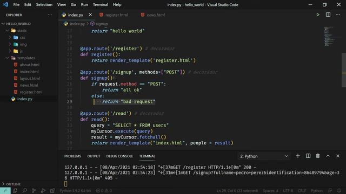
Task: Click the terminal input cursor line
Action: (66, 184)
